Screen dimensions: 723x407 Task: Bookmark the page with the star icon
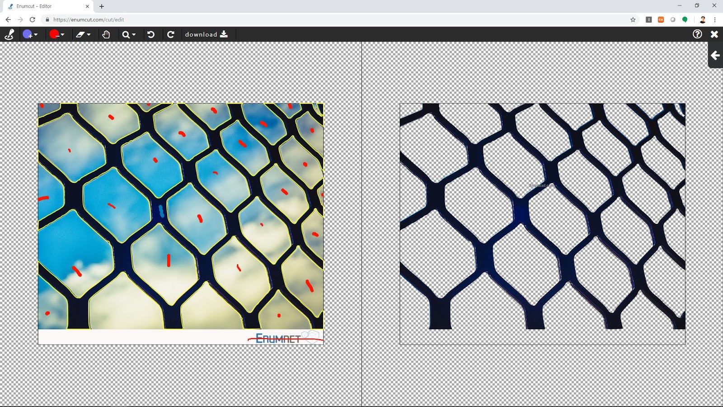point(632,20)
